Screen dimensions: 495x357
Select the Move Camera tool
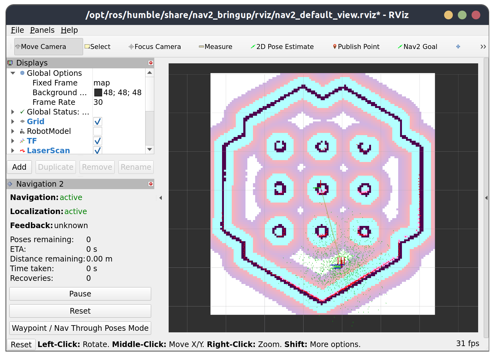click(48, 47)
